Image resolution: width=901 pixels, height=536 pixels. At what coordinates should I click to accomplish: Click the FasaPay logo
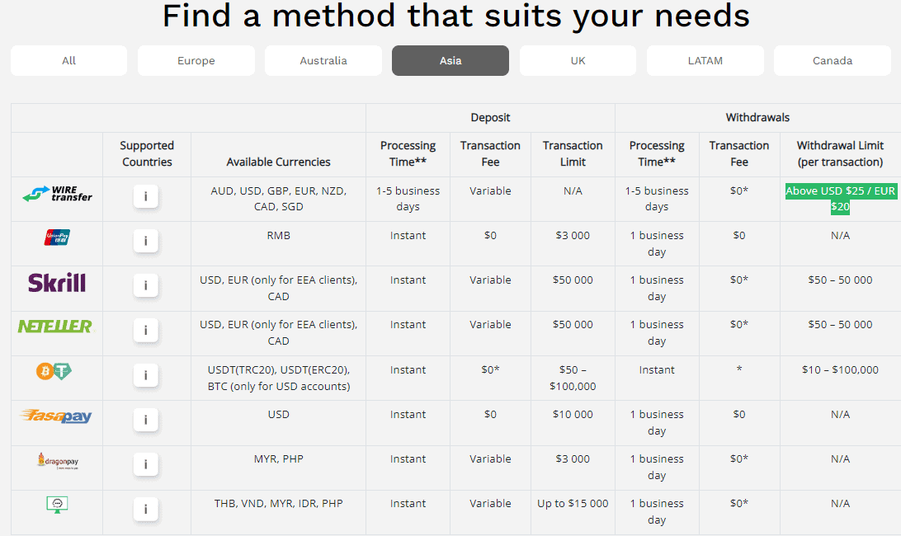(57, 416)
